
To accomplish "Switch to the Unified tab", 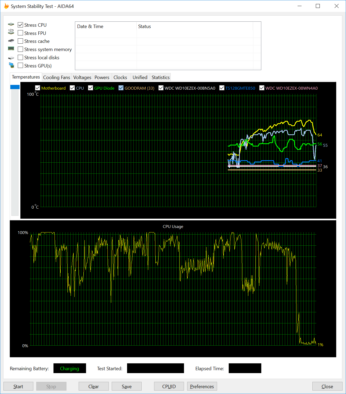I will (140, 77).
